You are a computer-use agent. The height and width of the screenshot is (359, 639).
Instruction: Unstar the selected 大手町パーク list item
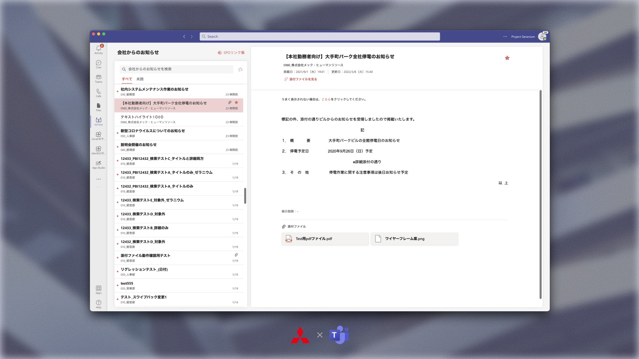(x=236, y=103)
